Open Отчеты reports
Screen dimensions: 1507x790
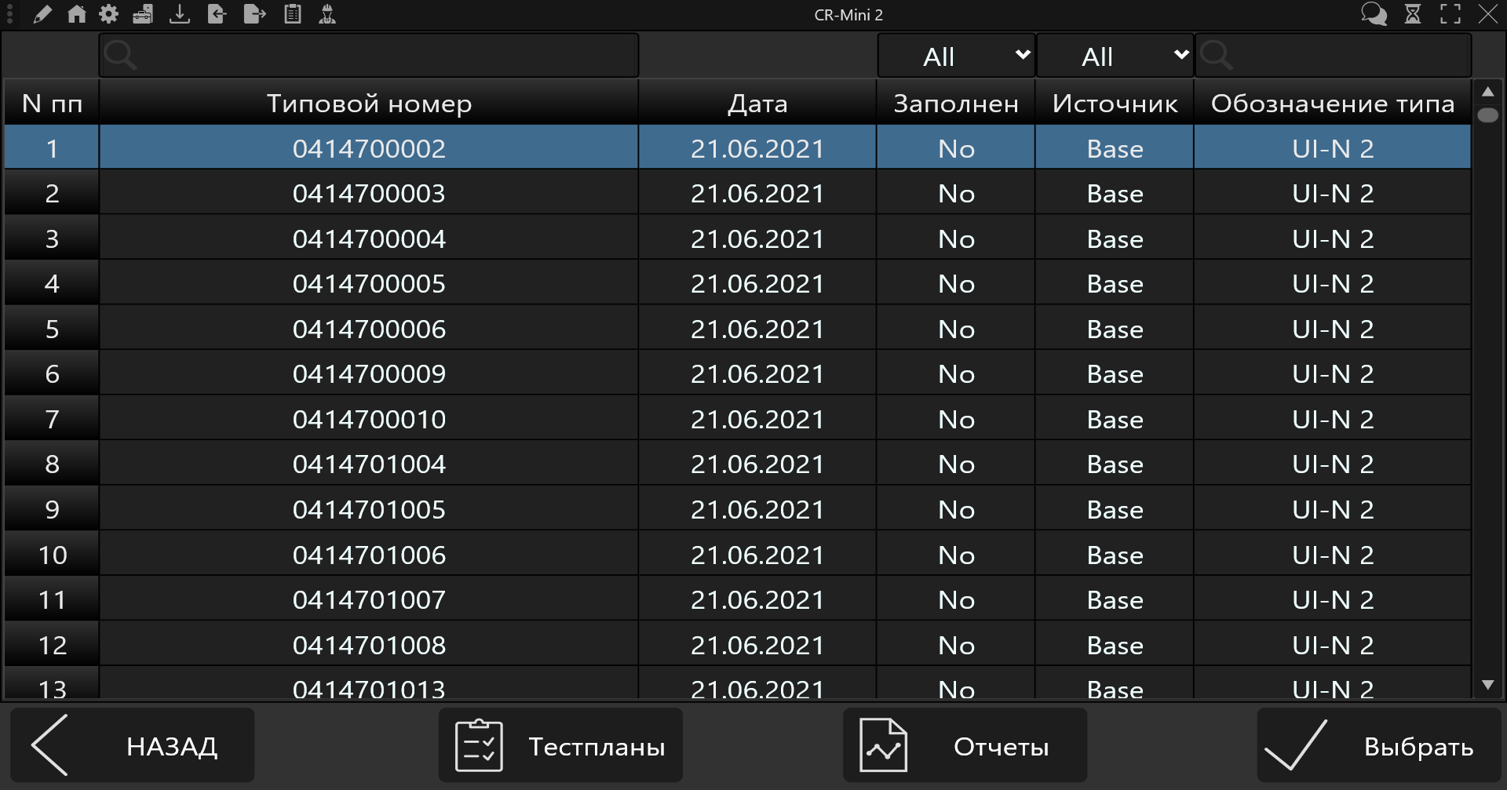click(x=965, y=745)
